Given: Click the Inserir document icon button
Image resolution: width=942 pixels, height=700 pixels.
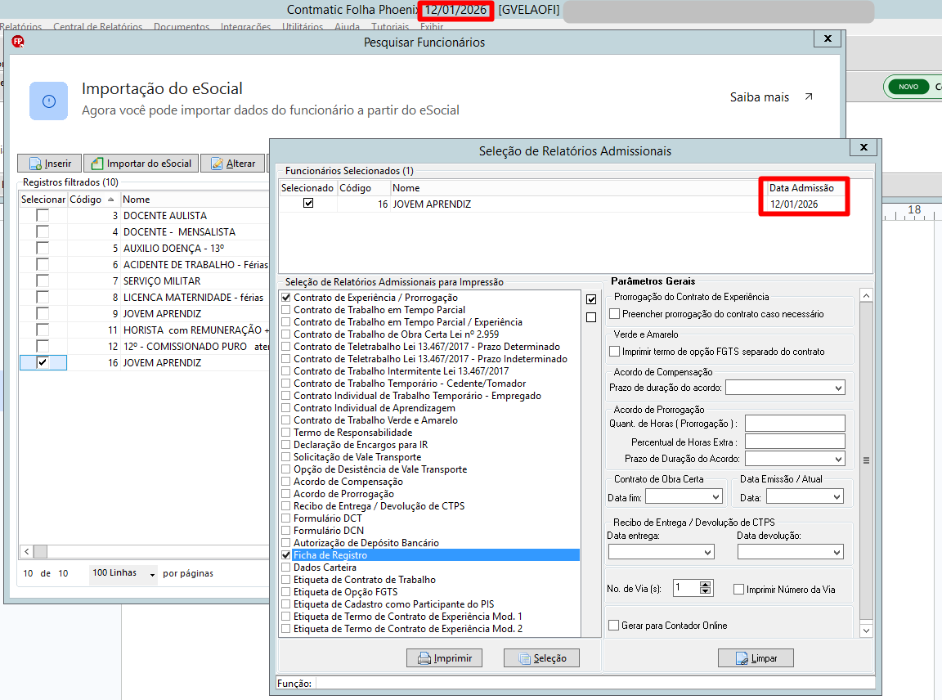Looking at the screenshot, I should point(50,164).
